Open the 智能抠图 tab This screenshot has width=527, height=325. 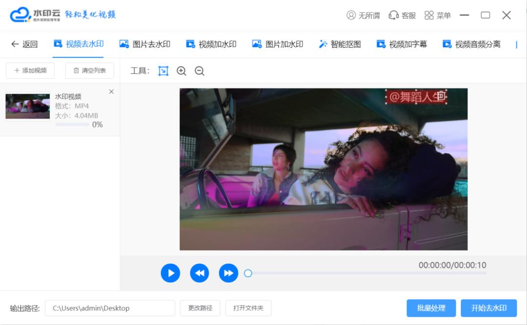(x=340, y=43)
